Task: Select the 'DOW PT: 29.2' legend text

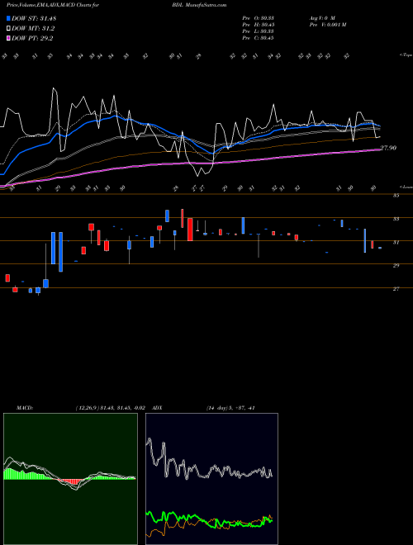Action: [x=32, y=38]
